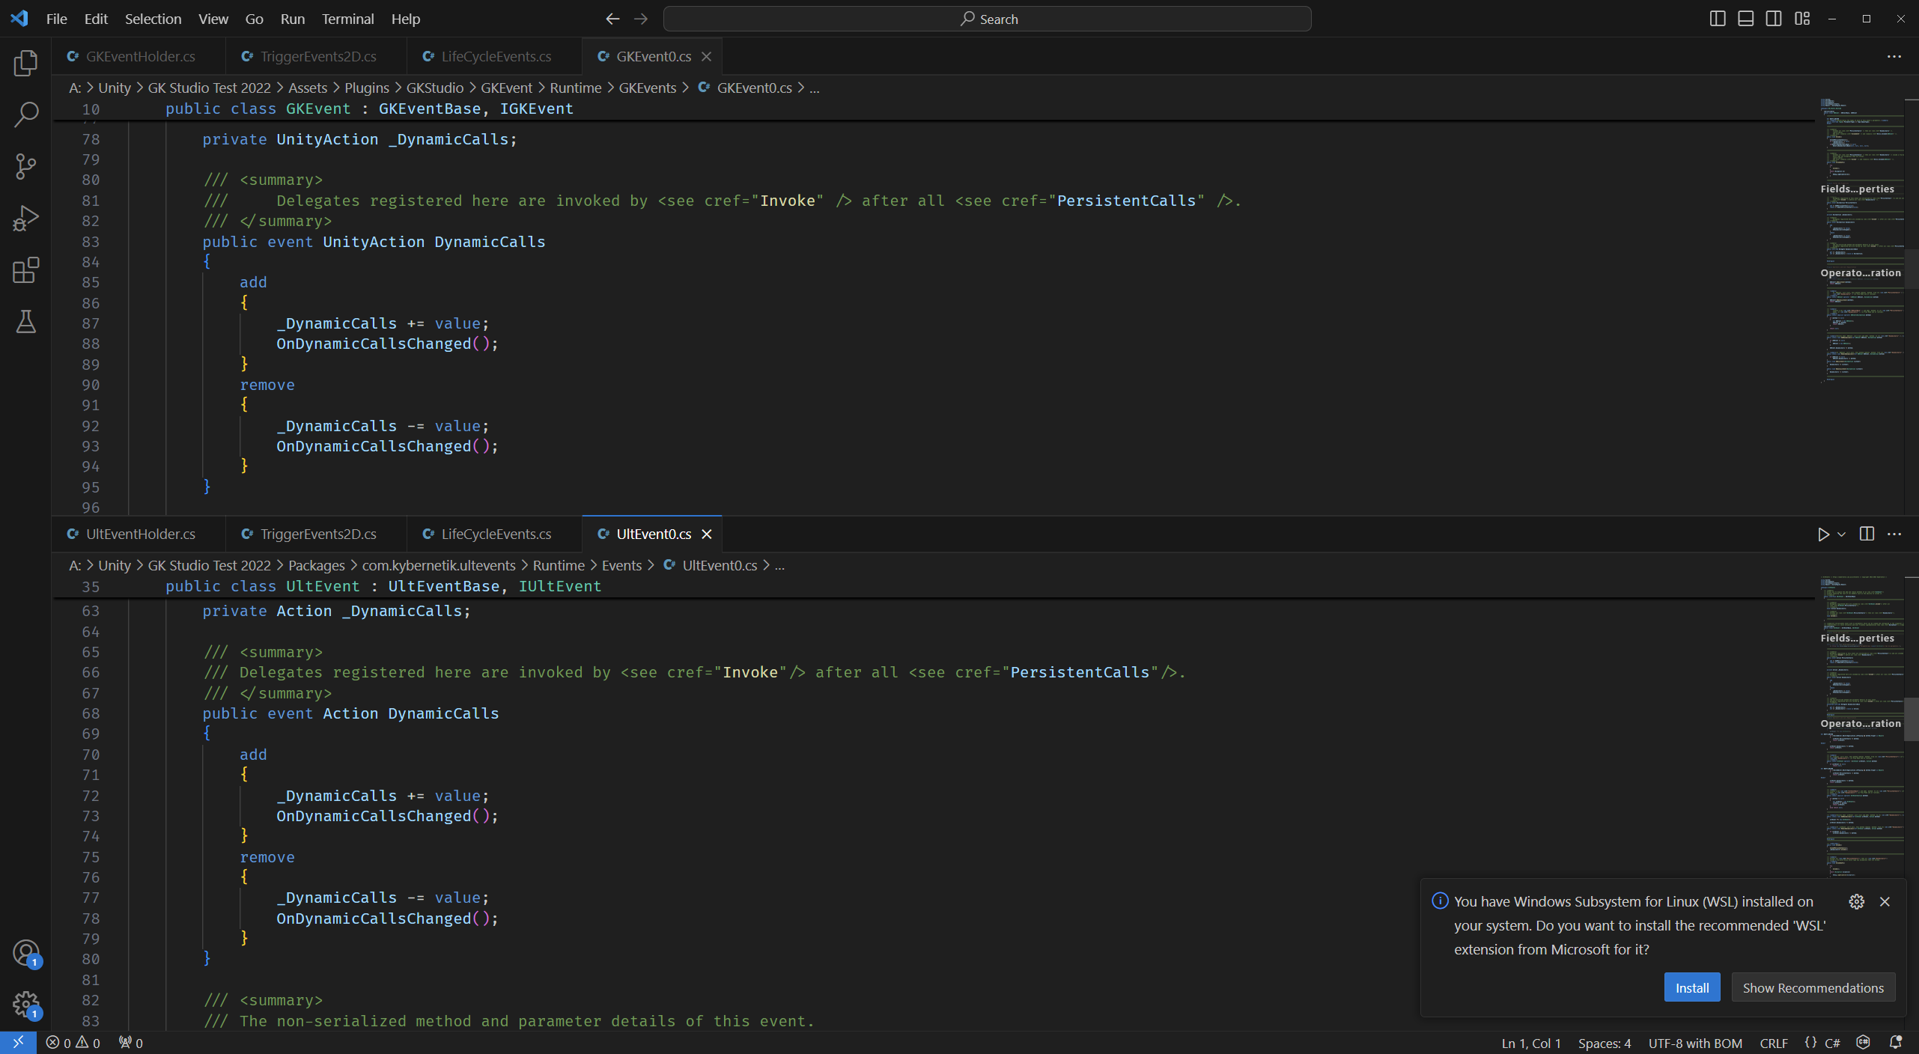This screenshot has width=1919, height=1054.
Task: Change encoding via UTF-8 with BOM
Action: pyautogui.click(x=1695, y=1043)
